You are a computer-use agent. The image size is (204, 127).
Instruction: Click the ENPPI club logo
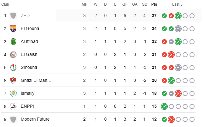pos(13,106)
